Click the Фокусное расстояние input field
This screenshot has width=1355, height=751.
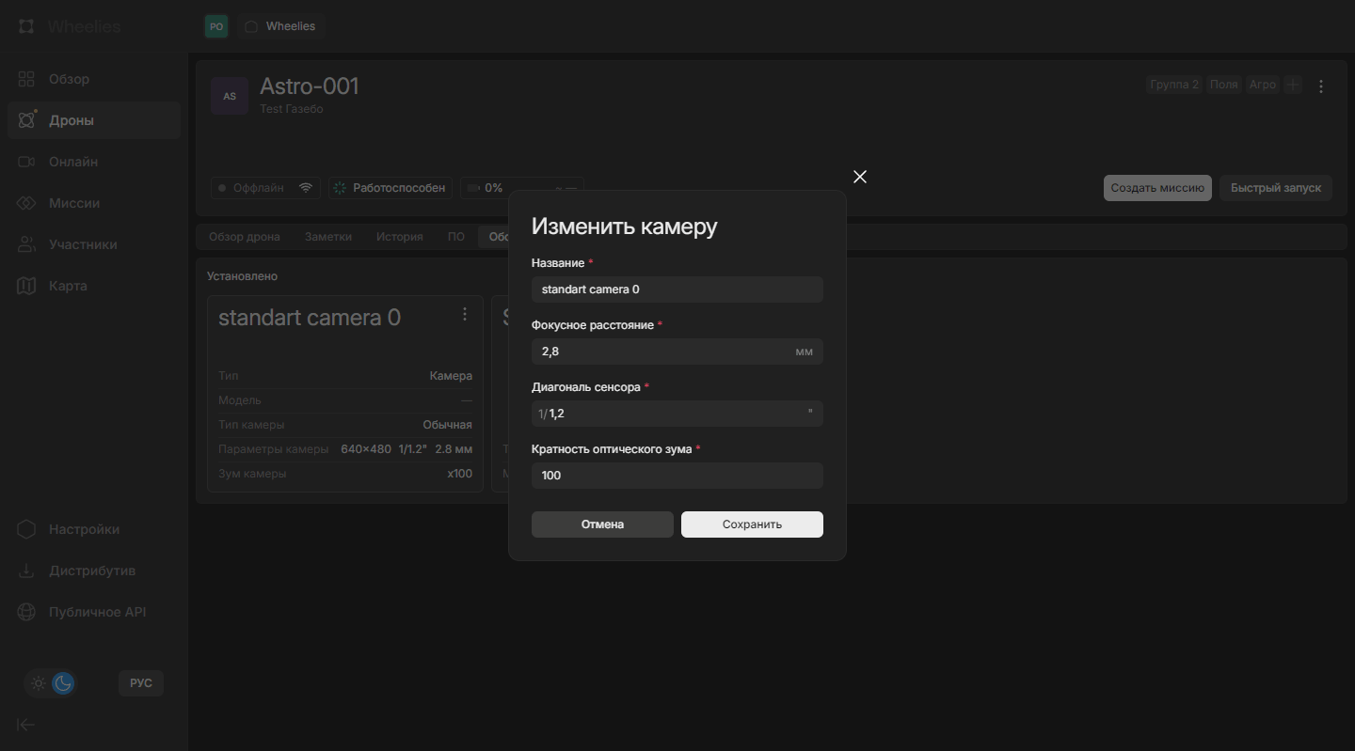pos(664,352)
